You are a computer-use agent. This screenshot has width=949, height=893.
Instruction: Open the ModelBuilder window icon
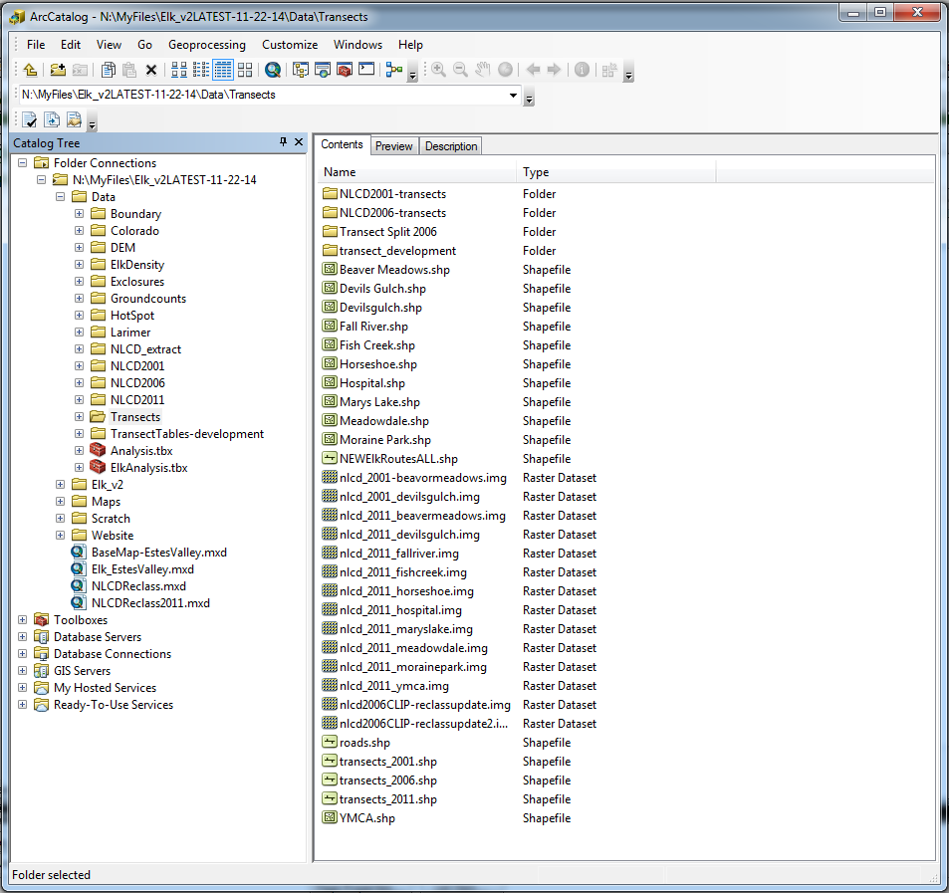393,70
